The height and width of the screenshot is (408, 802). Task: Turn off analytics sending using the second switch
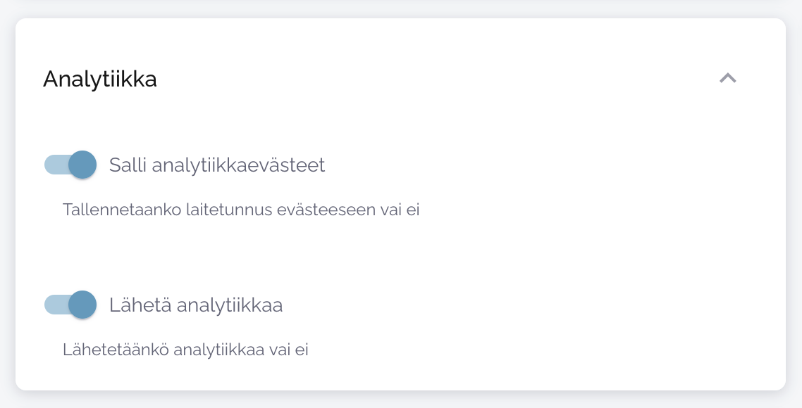click(70, 305)
